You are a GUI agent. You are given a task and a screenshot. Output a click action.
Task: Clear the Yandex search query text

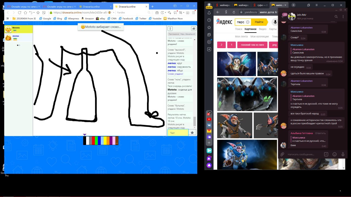tap(248, 22)
